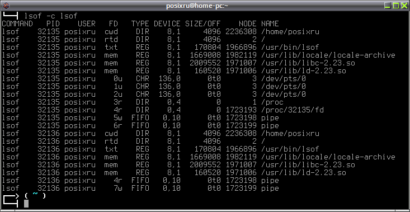This screenshot has height=212, width=410.
Task: Click the 4r descriptor in the PID 32135 DIR row
Action: coord(118,110)
